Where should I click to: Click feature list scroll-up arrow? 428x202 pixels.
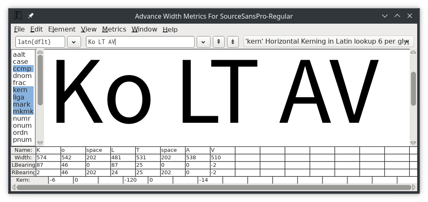coord(40,52)
